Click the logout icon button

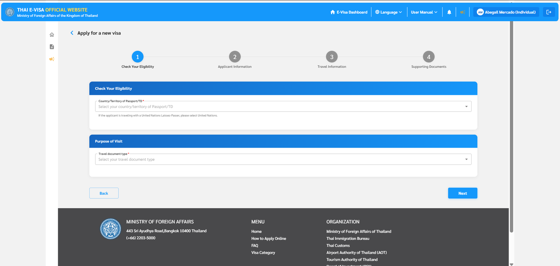[548, 12]
